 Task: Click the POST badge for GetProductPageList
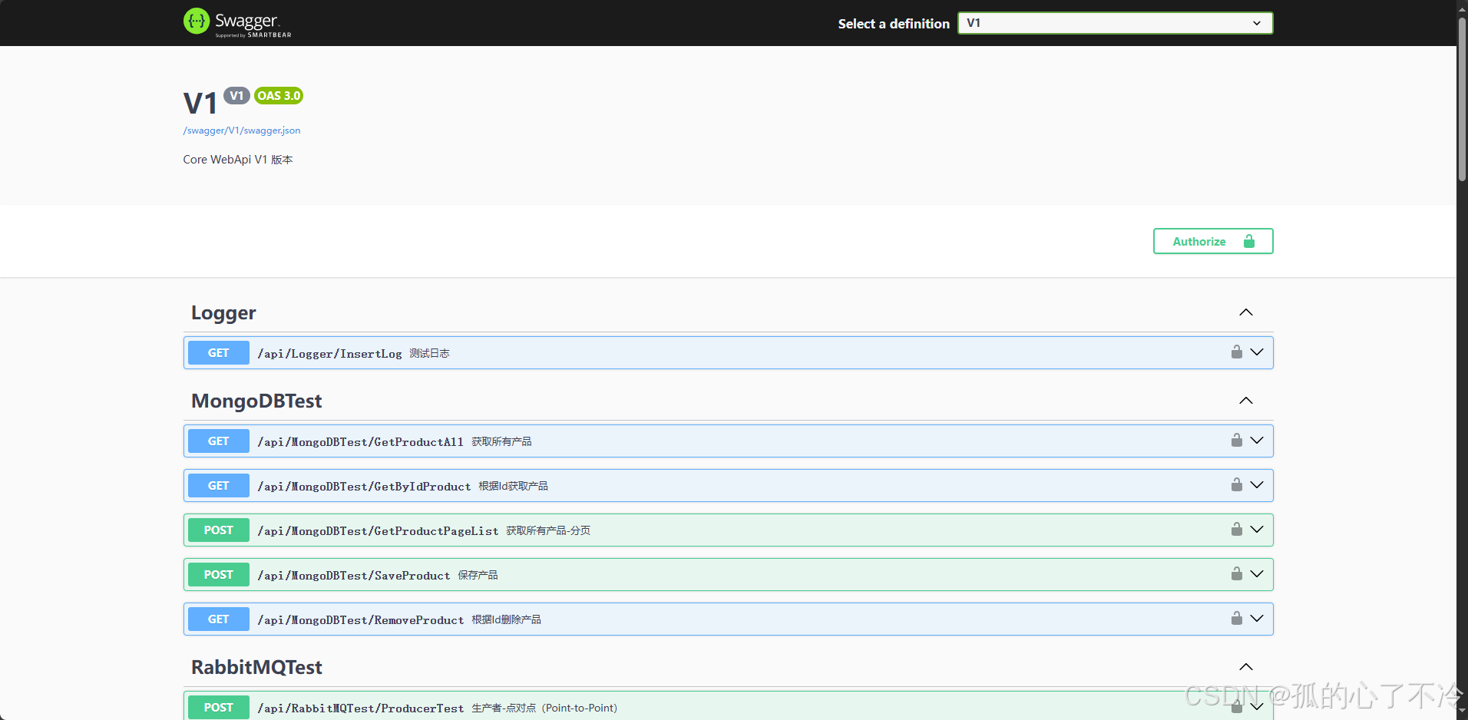click(219, 530)
